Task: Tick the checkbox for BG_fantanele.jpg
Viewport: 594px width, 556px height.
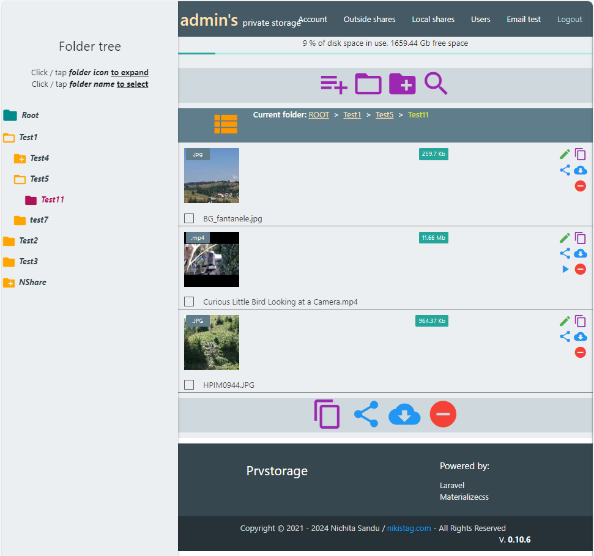Action: coord(189,218)
